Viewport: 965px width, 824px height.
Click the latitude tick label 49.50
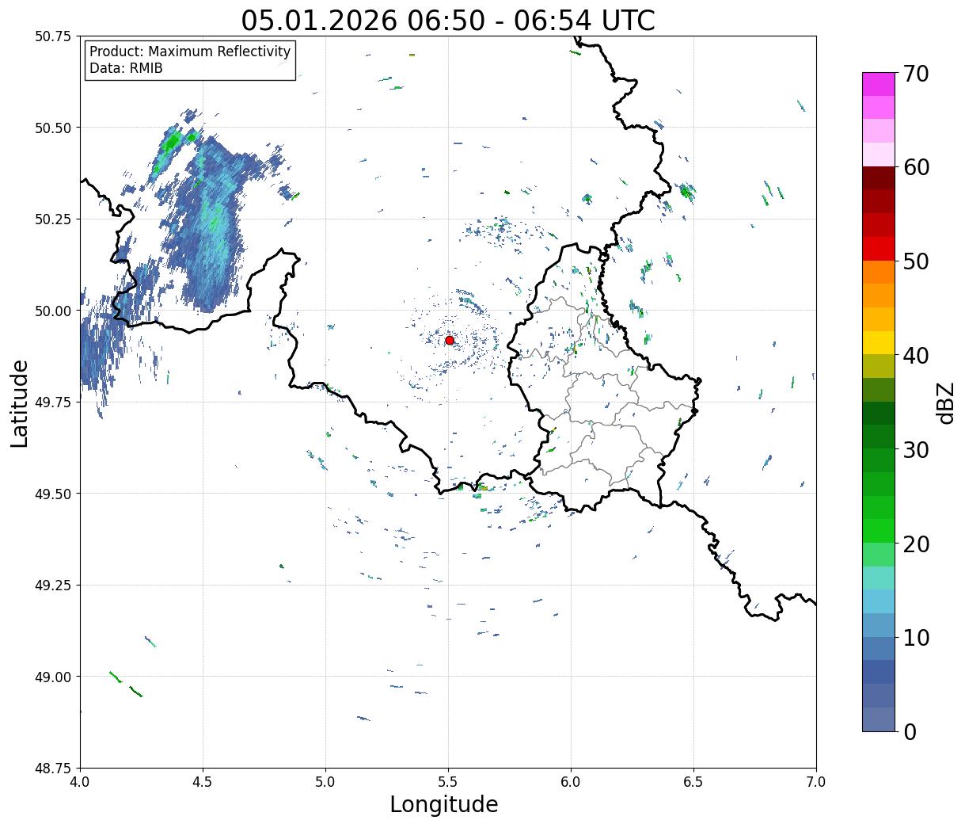[52, 494]
